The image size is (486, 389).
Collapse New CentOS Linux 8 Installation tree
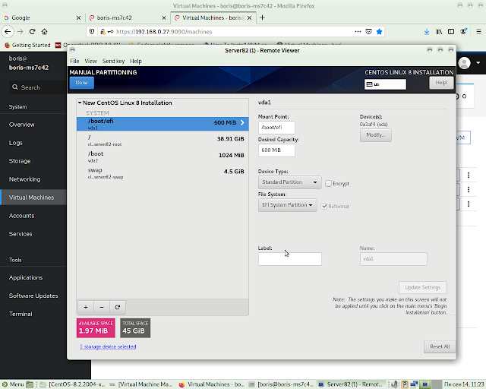pyautogui.click(x=80, y=103)
